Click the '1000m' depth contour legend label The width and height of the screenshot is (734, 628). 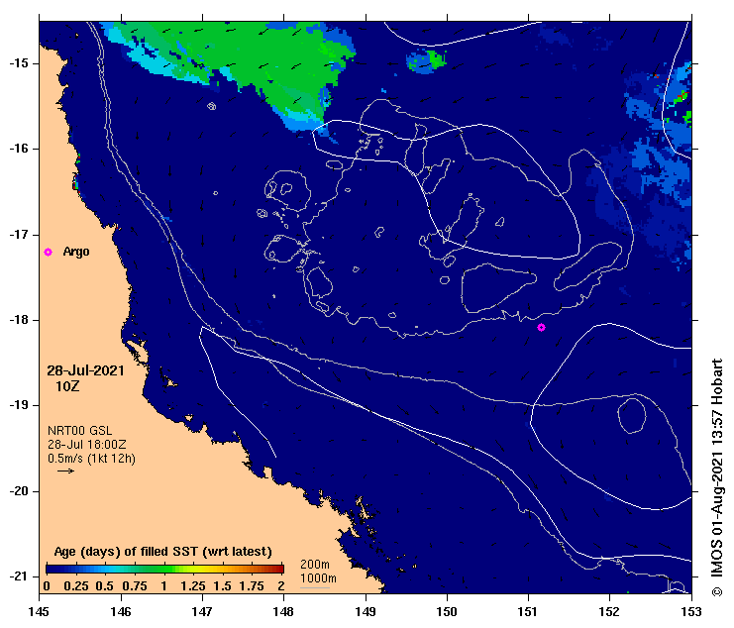(318, 577)
